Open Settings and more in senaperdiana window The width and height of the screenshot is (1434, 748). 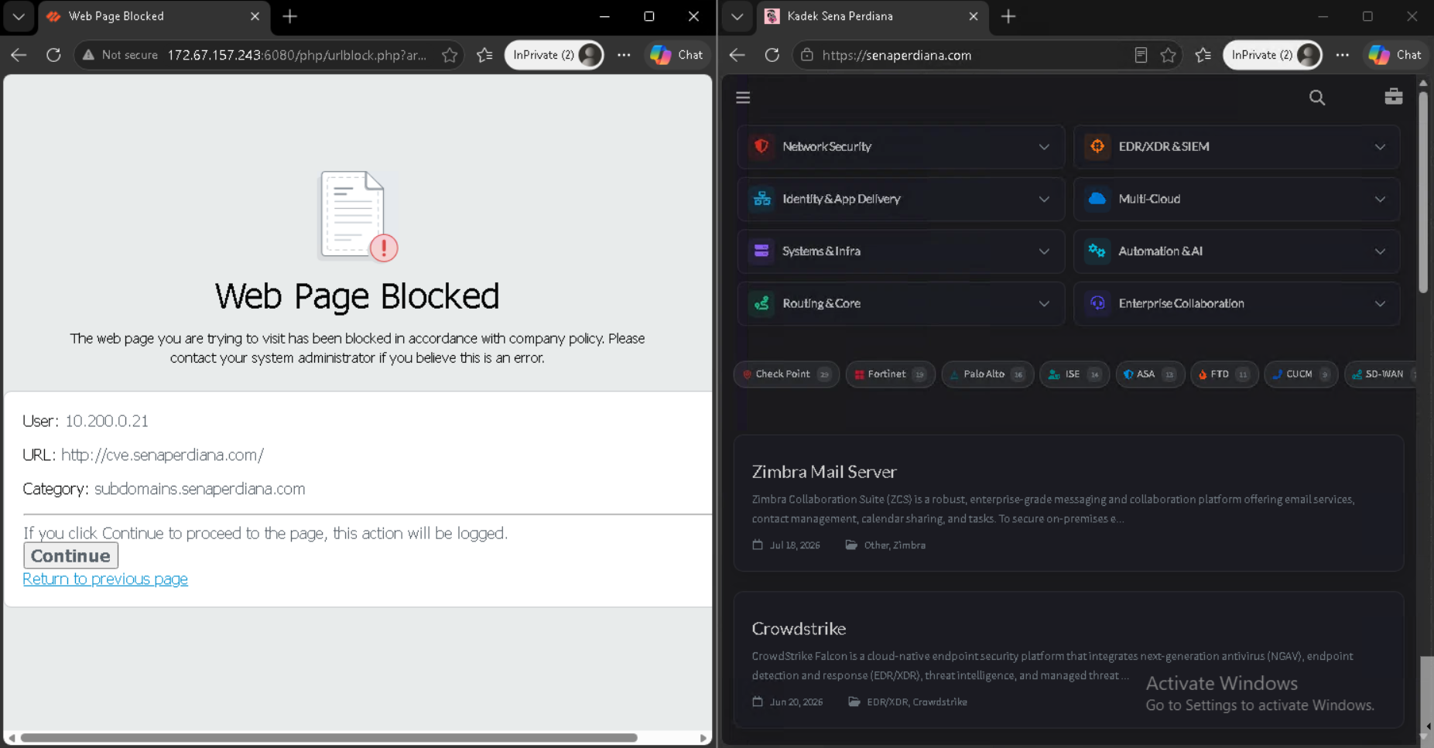1343,55
